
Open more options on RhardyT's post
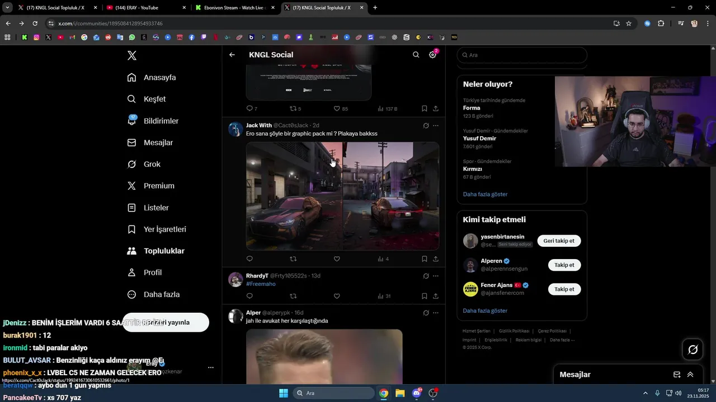click(436, 276)
